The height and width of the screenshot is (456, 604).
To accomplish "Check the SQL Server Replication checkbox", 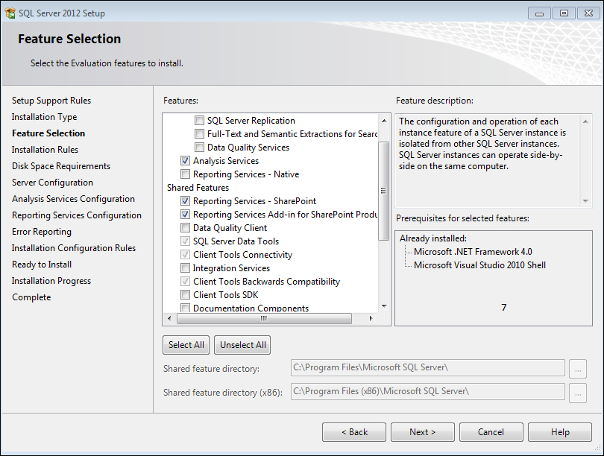I will (x=199, y=121).
